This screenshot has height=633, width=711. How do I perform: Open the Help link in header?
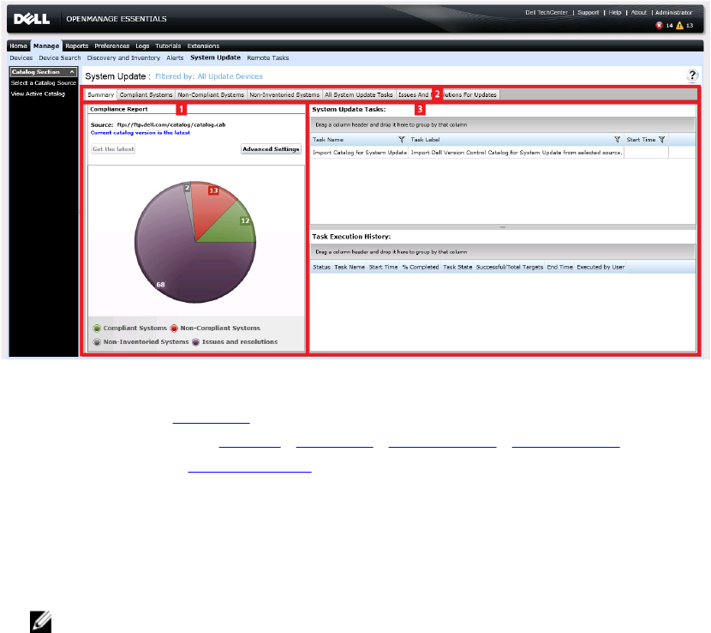click(614, 12)
